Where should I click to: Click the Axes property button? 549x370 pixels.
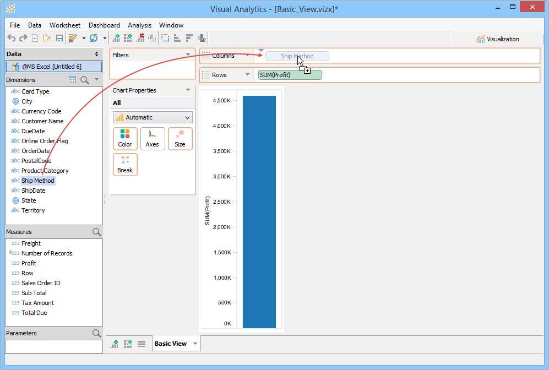click(153, 139)
